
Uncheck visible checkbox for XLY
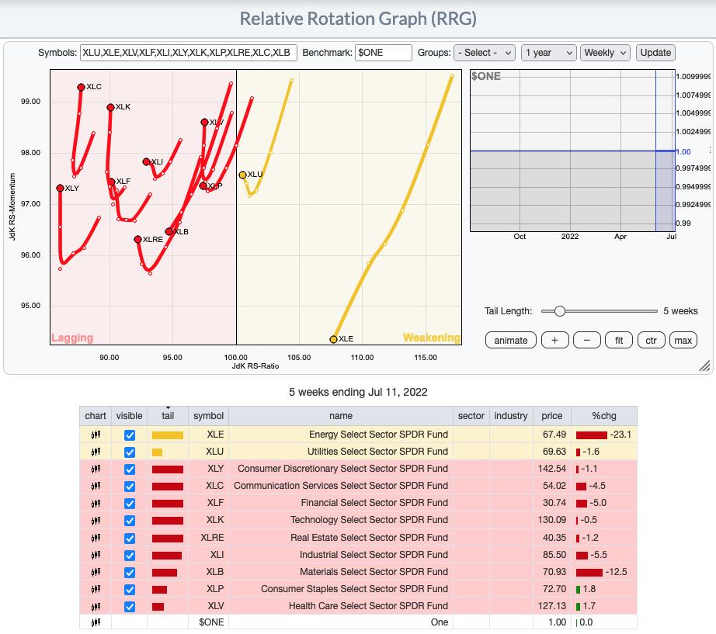[130, 469]
